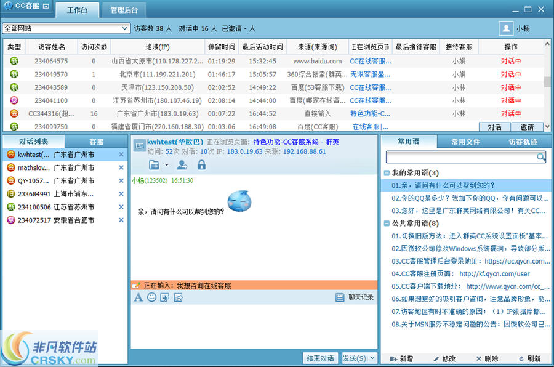Click the screenshot capture icon in chat toolbar
The width and height of the screenshot is (554, 367).
[164, 297]
